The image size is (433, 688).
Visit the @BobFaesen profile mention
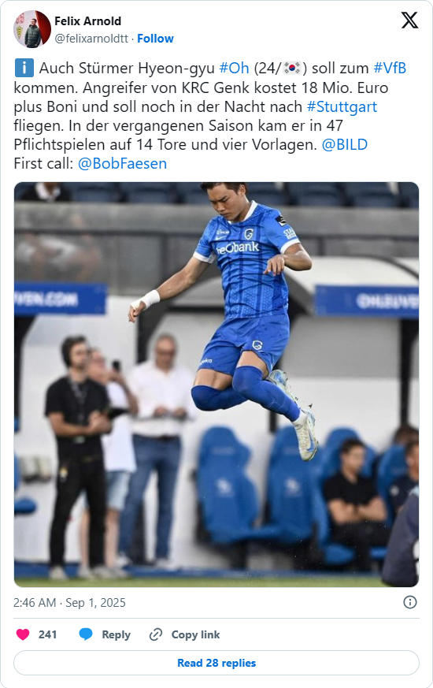pyautogui.click(x=122, y=163)
